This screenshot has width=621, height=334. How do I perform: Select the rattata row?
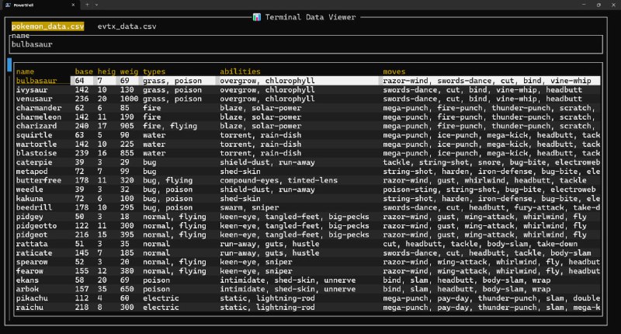tap(308, 244)
